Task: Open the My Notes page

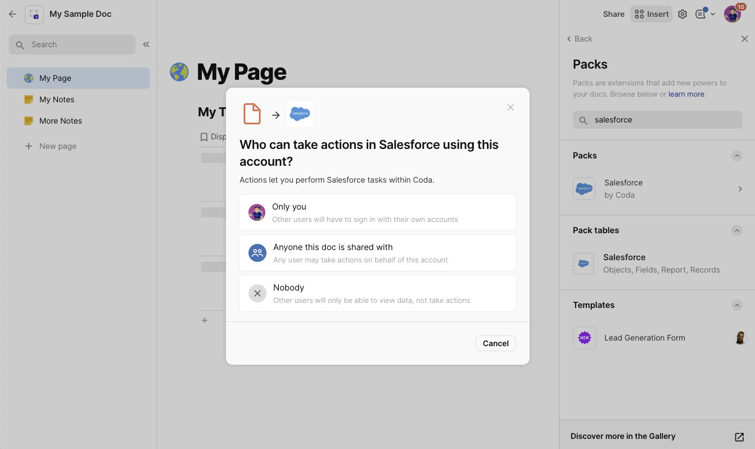Action: (57, 99)
